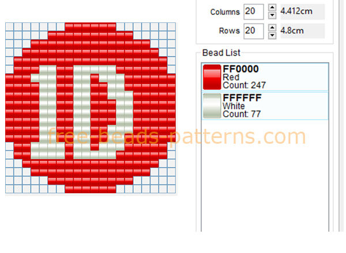Decrease Rows with the down arrow
Image resolution: width=346 pixels, height=253 pixels.
272,35
